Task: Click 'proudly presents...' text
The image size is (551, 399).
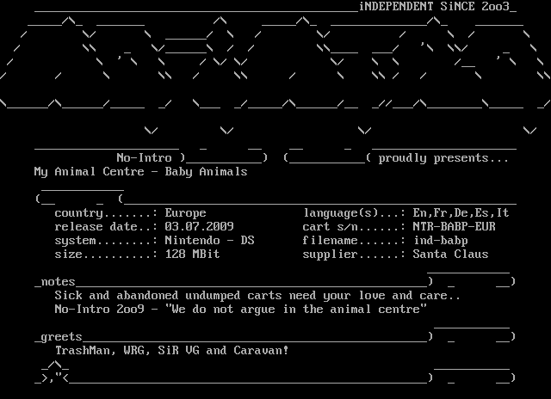Action: tap(443, 158)
